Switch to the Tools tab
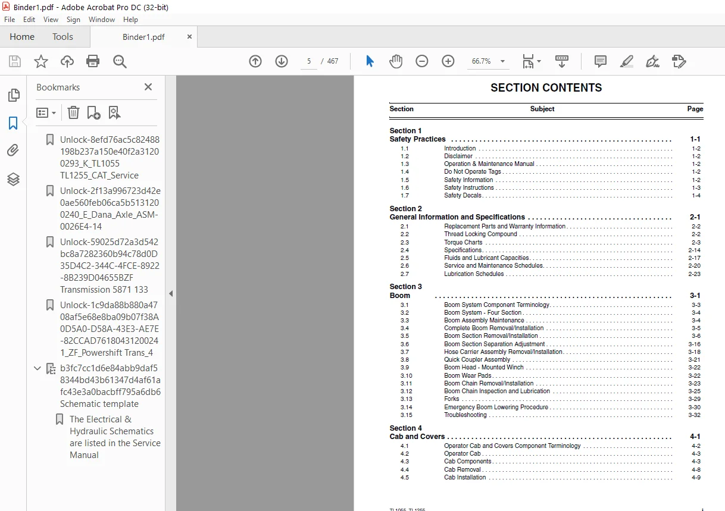 click(62, 37)
